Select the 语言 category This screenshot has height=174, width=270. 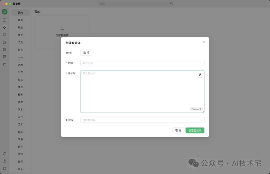point(20,50)
